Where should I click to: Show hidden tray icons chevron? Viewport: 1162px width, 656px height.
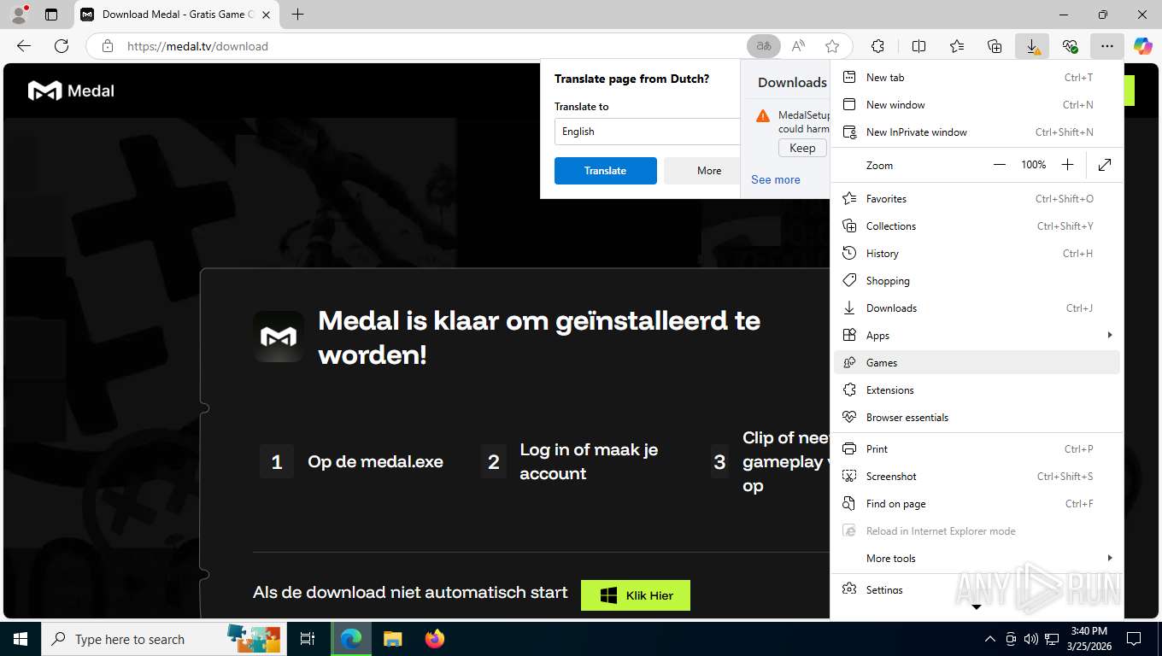pyautogui.click(x=990, y=639)
